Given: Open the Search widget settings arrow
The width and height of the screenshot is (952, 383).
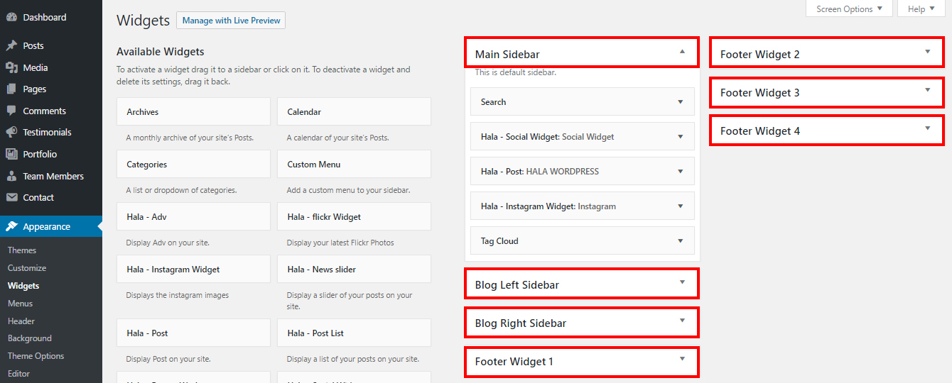Looking at the screenshot, I should click(680, 102).
